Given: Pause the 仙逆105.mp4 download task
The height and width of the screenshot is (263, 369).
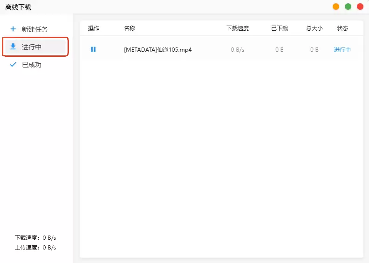Looking at the screenshot, I should [x=93, y=49].
